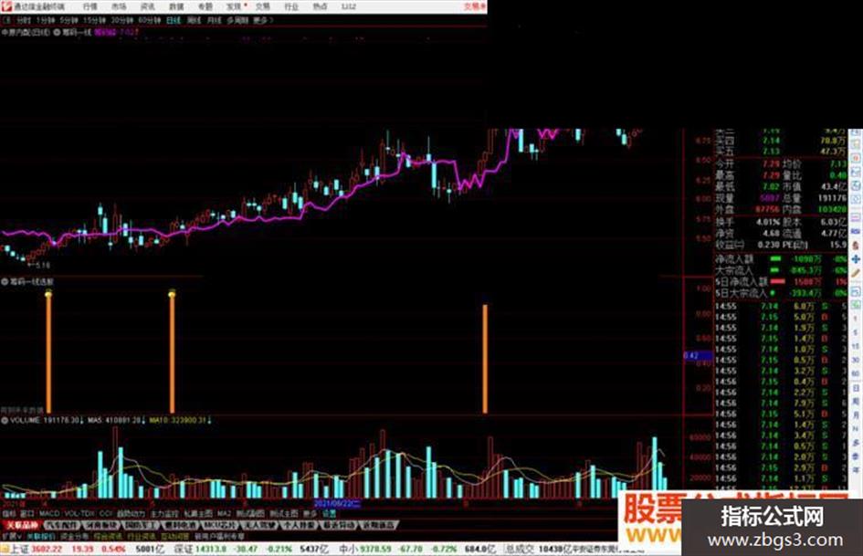Viewport: 863px width, 556px height.
Task: Switch to 60-minute period in right sidebar
Action: pos(856,373)
